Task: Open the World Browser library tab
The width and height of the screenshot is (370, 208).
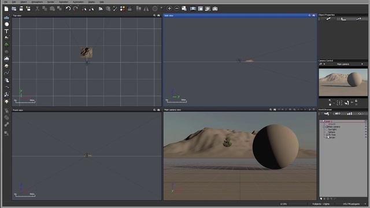Action: [349, 114]
